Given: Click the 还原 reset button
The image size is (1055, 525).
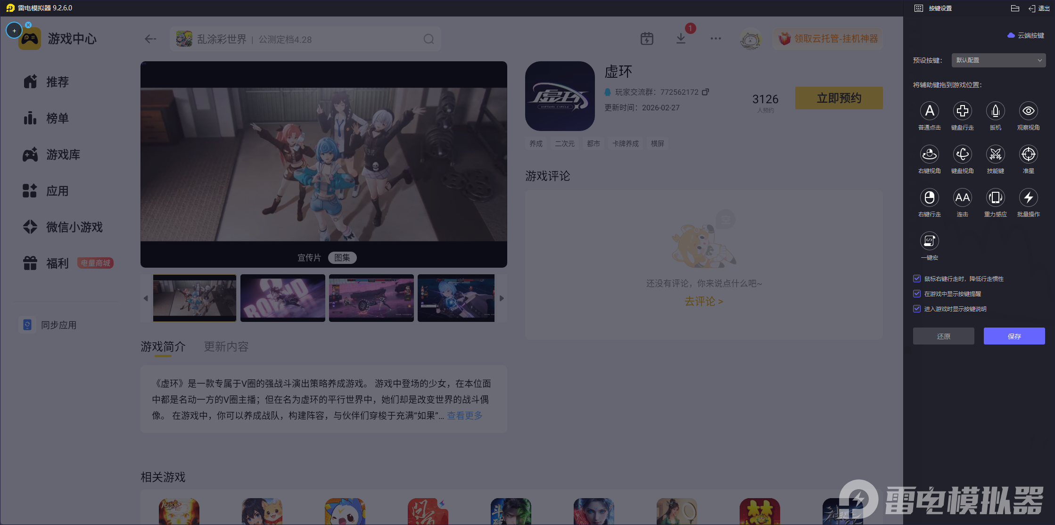Looking at the screenshot, I should 943,336.
